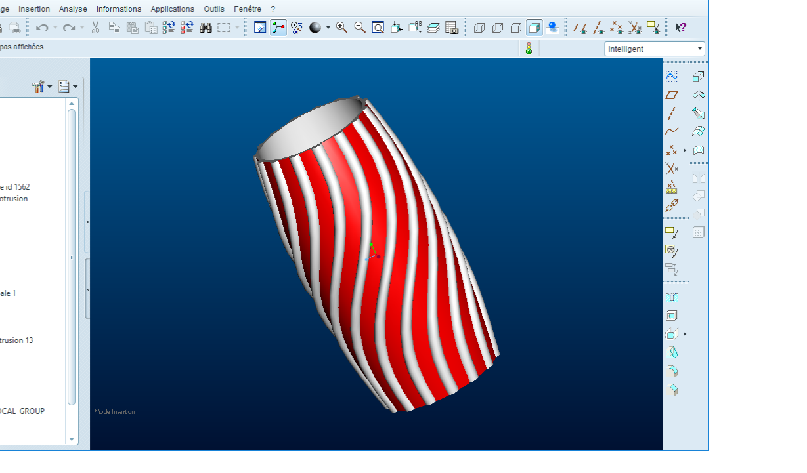Click the Zoom Out magnifier
The width and height of the screenshot is (807, 473).
click(x=360, y=28)
